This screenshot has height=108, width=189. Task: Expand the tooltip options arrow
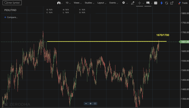coord(152,3)
